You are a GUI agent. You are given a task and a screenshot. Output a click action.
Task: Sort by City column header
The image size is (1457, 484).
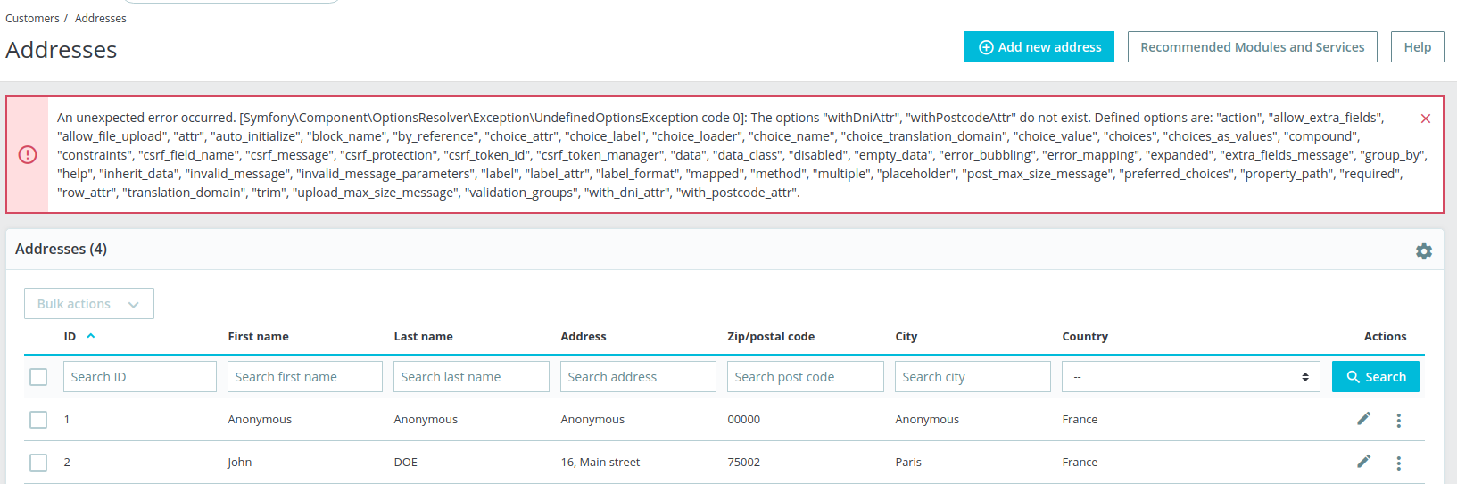coord(906,337)
